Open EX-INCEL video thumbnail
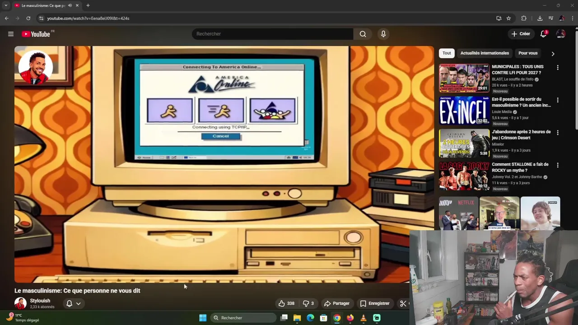 click(x=464, y=110)
